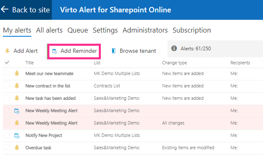The height and width of the screenshot is (155, 263).
Task: Click the Browse tenant button
Action: pos(134,51)
